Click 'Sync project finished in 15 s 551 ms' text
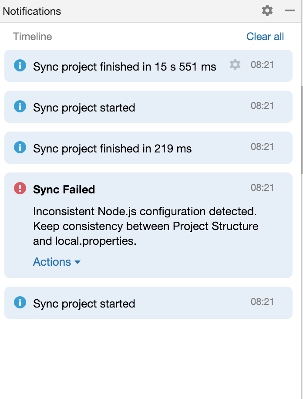 (x=125, y=67)
